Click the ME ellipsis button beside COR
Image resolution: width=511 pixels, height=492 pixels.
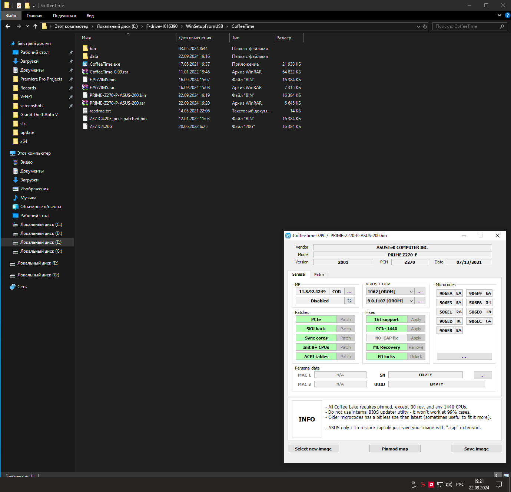(x=349, y=292)
